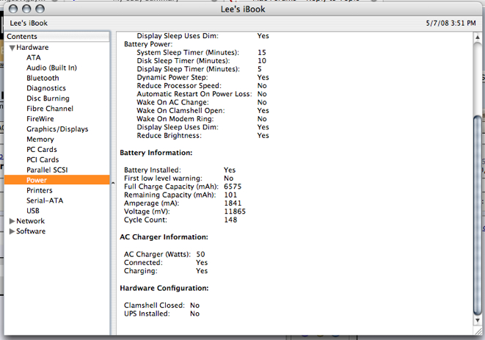Click the Disk Sleep Timer value 10
The image size is (485, 340).
[262, 61]
